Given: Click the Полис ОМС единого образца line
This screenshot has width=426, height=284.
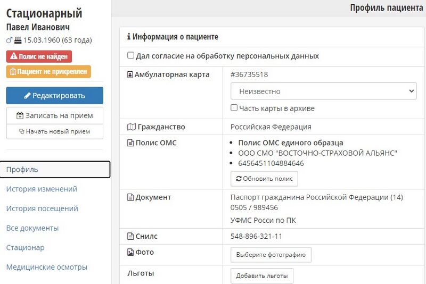Looking at the screenshot, I should pyautogui.click(x=291, y=143).
